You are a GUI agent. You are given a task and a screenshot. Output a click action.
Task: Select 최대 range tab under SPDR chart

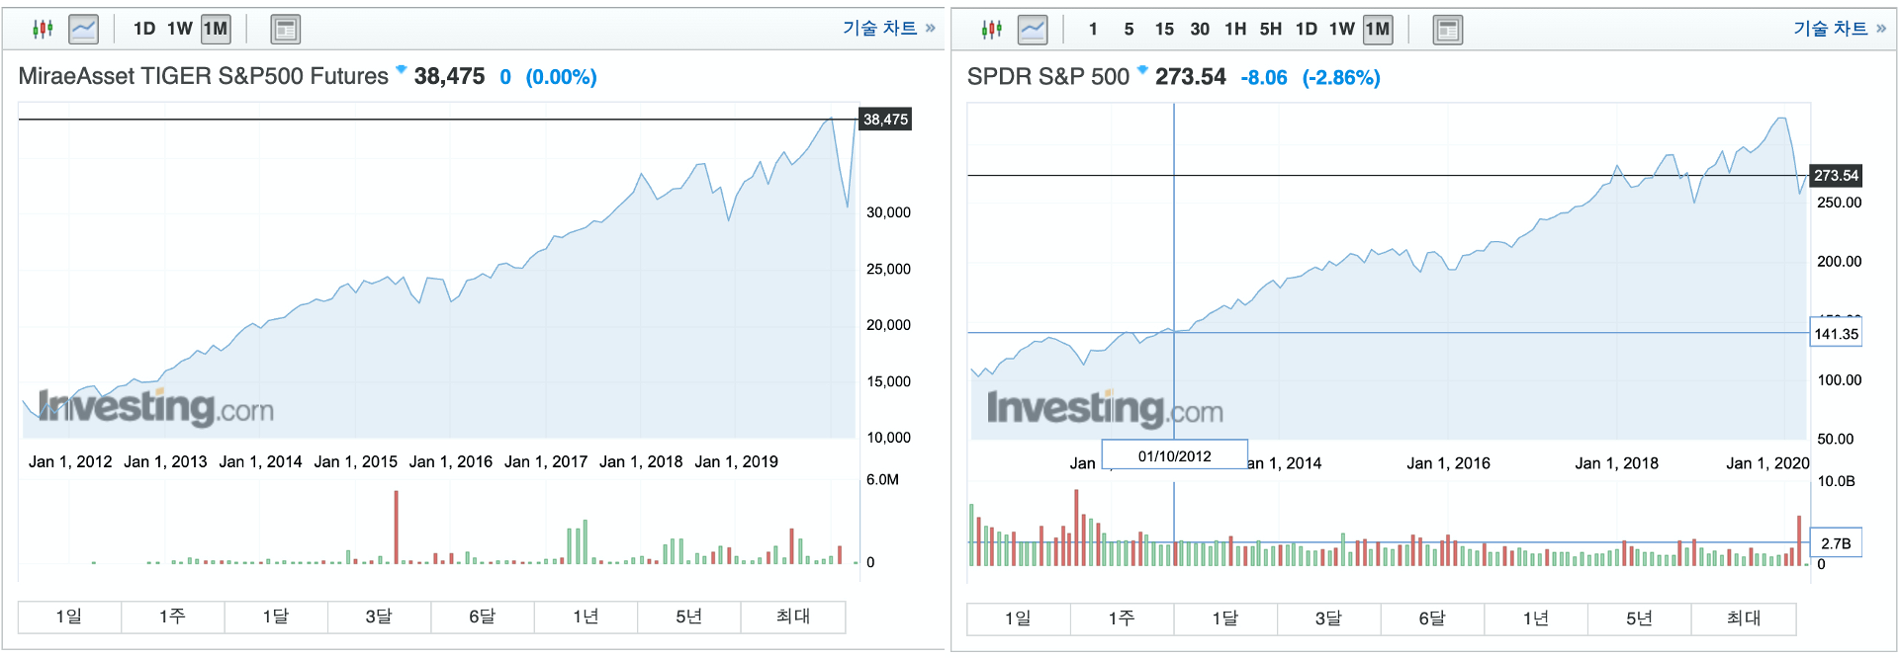pyautogui.click(x=1744, y=618)
